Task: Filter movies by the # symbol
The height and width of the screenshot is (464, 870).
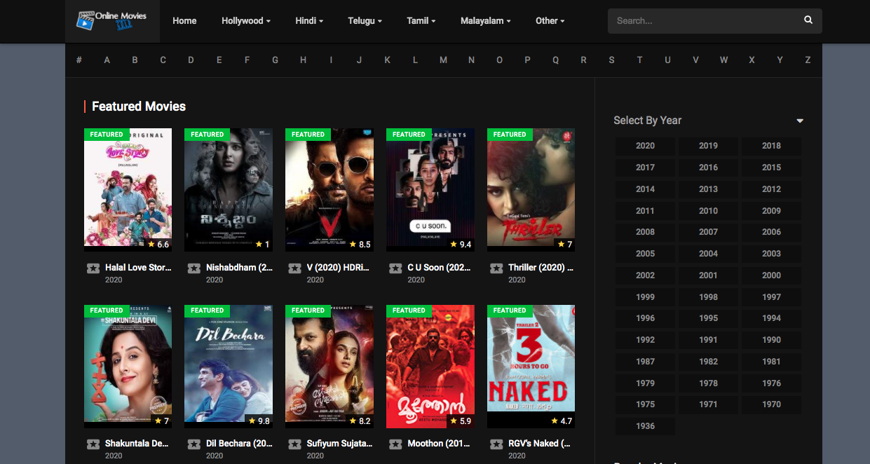Action: click(x=79, y=60)
